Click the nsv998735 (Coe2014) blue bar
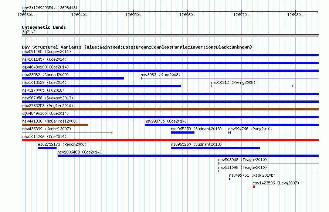This screenshot has height=212, width=329. click(x=232, y=125)
